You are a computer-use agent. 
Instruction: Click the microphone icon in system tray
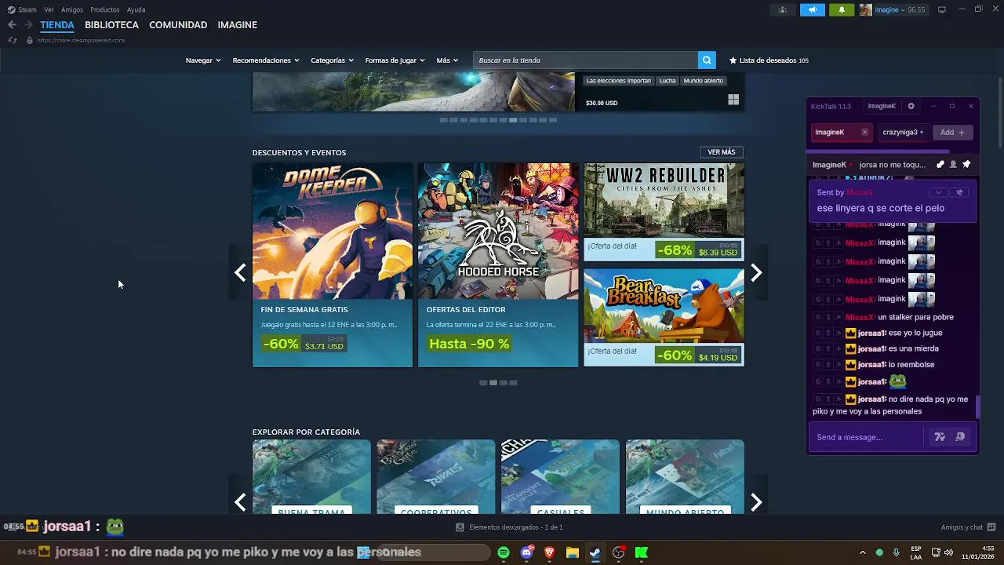tap(896, 552)
